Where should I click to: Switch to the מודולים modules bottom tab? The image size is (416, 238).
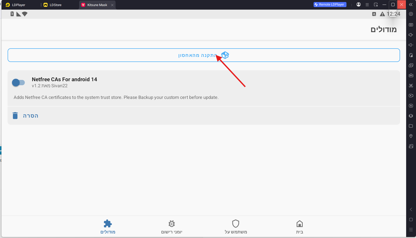108,227
